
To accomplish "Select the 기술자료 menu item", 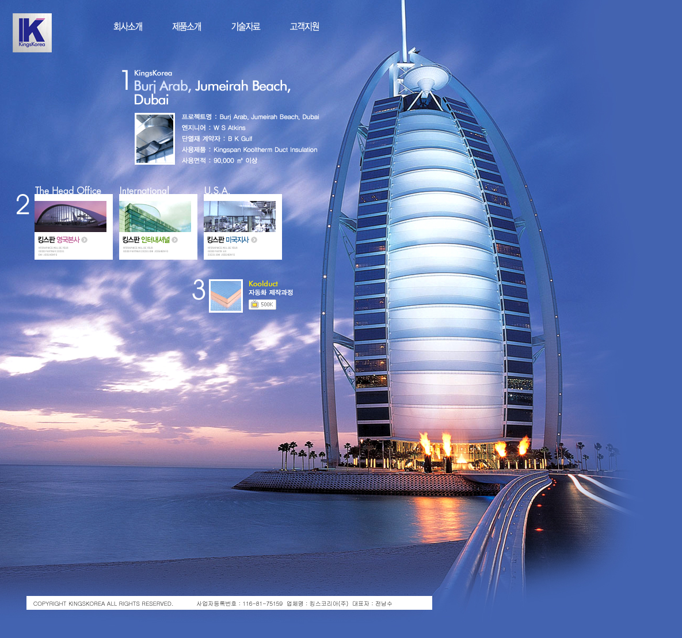I will (x=246, y=26).
